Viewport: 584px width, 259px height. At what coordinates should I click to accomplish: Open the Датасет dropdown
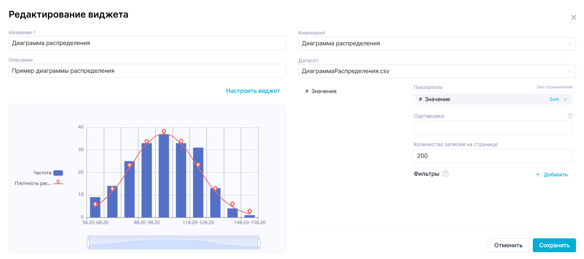click(437, 71)
